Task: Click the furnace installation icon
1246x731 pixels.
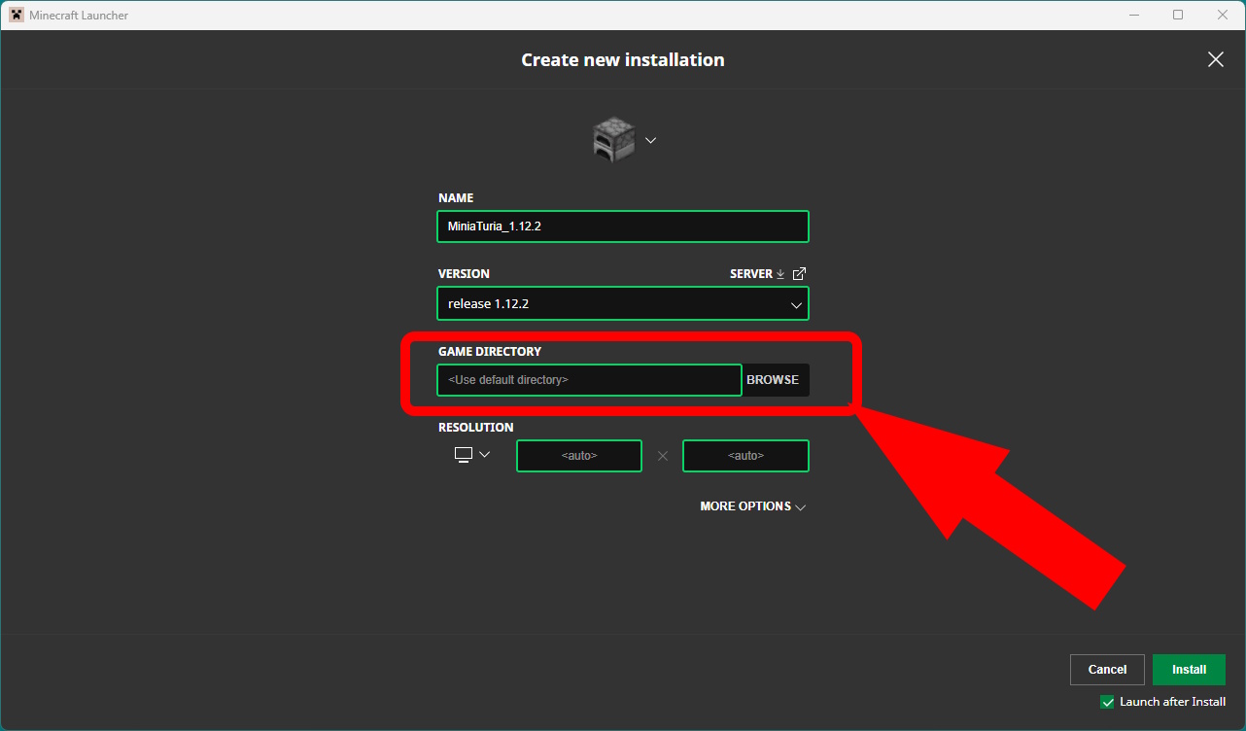Action: pos(613,140)
